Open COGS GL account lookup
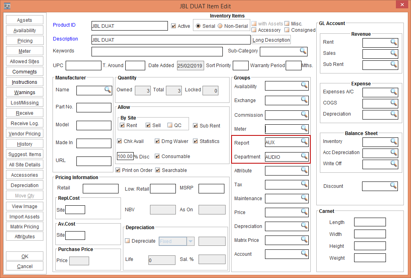 [x=394, y=103]
